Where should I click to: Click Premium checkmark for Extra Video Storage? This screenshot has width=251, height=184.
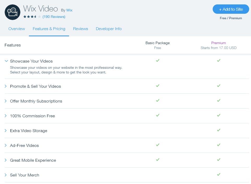(219, 130)
